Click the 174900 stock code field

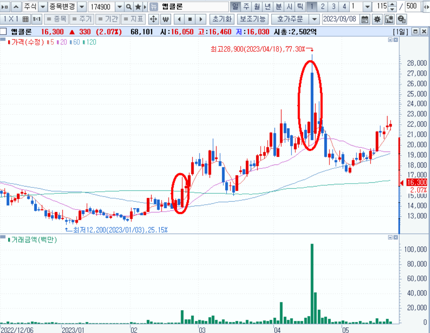tap(102, 7)
